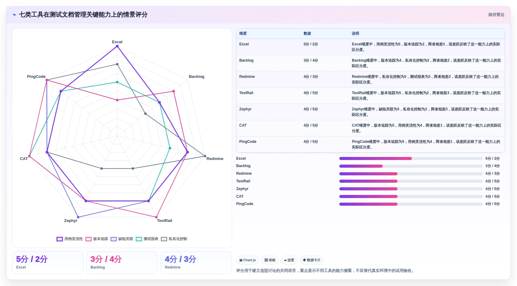
Task: Click the purple data point at Excel axis top
Action: click(117, 46)
